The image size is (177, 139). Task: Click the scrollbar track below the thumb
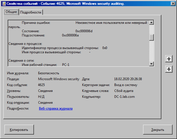(x=151, y=51)
